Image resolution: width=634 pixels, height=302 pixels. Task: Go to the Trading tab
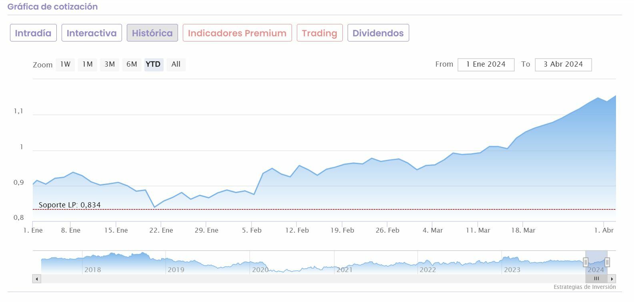319,33
